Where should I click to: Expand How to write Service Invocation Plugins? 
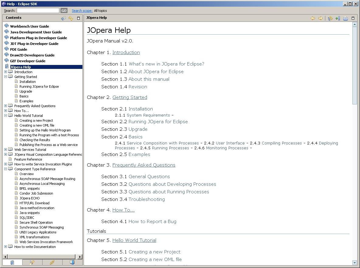pos(5,164)
